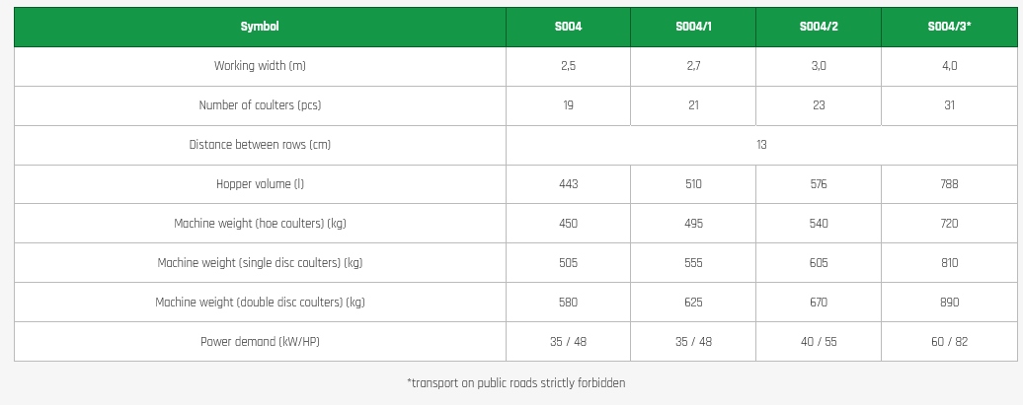The height and width of the screenshot is (405, 1023).
Task: Select Machine weight (single disc coulters) label
Action: click(x=260, y=263)
